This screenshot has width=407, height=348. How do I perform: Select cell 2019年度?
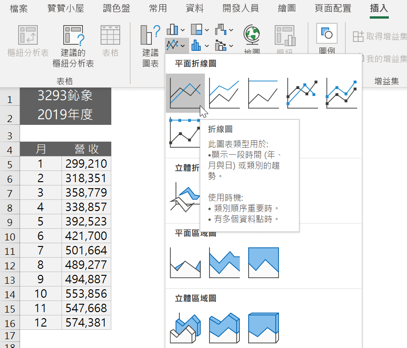pos(65,115)
